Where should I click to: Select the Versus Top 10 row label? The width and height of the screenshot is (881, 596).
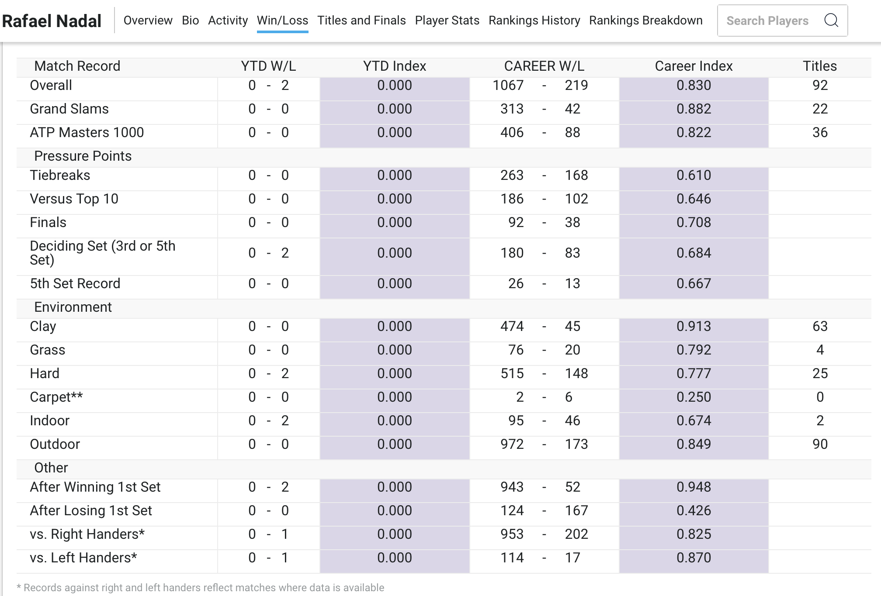pos(74,199)
